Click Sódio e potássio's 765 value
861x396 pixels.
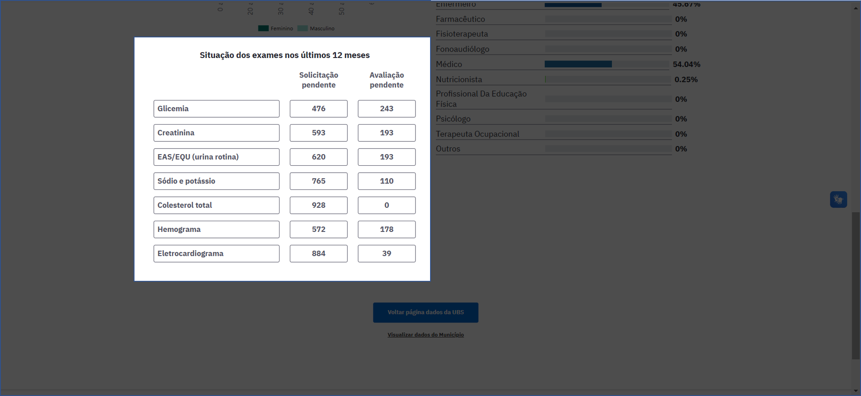[319, 181]
